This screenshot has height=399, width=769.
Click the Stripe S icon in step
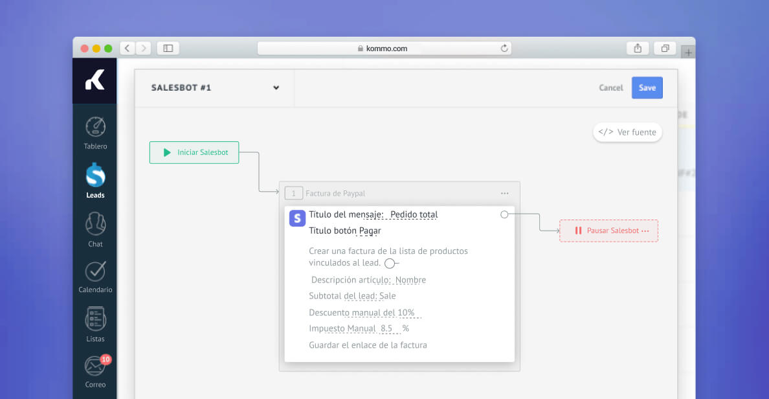pos(297,218)
